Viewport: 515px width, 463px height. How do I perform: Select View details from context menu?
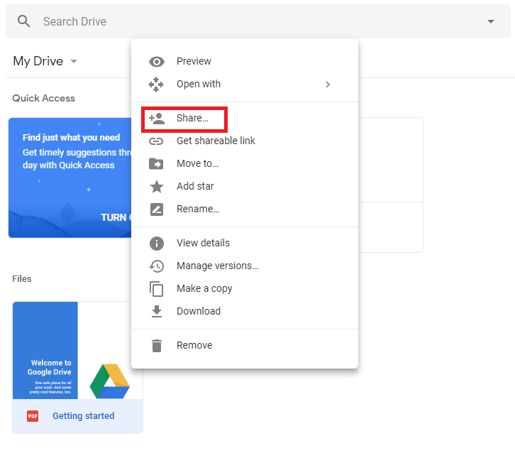[203, 243]
